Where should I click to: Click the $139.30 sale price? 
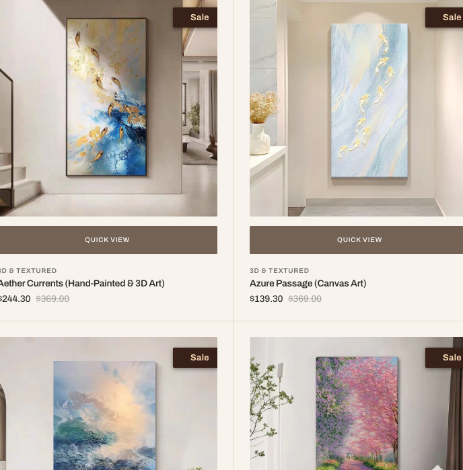[x=266, y=299]
